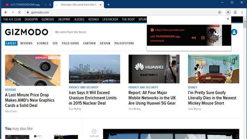Mute the ss13 THUNDERDOME tab audio icon
The height and width of the screenshot is (139, 247).
pos(46,5)
